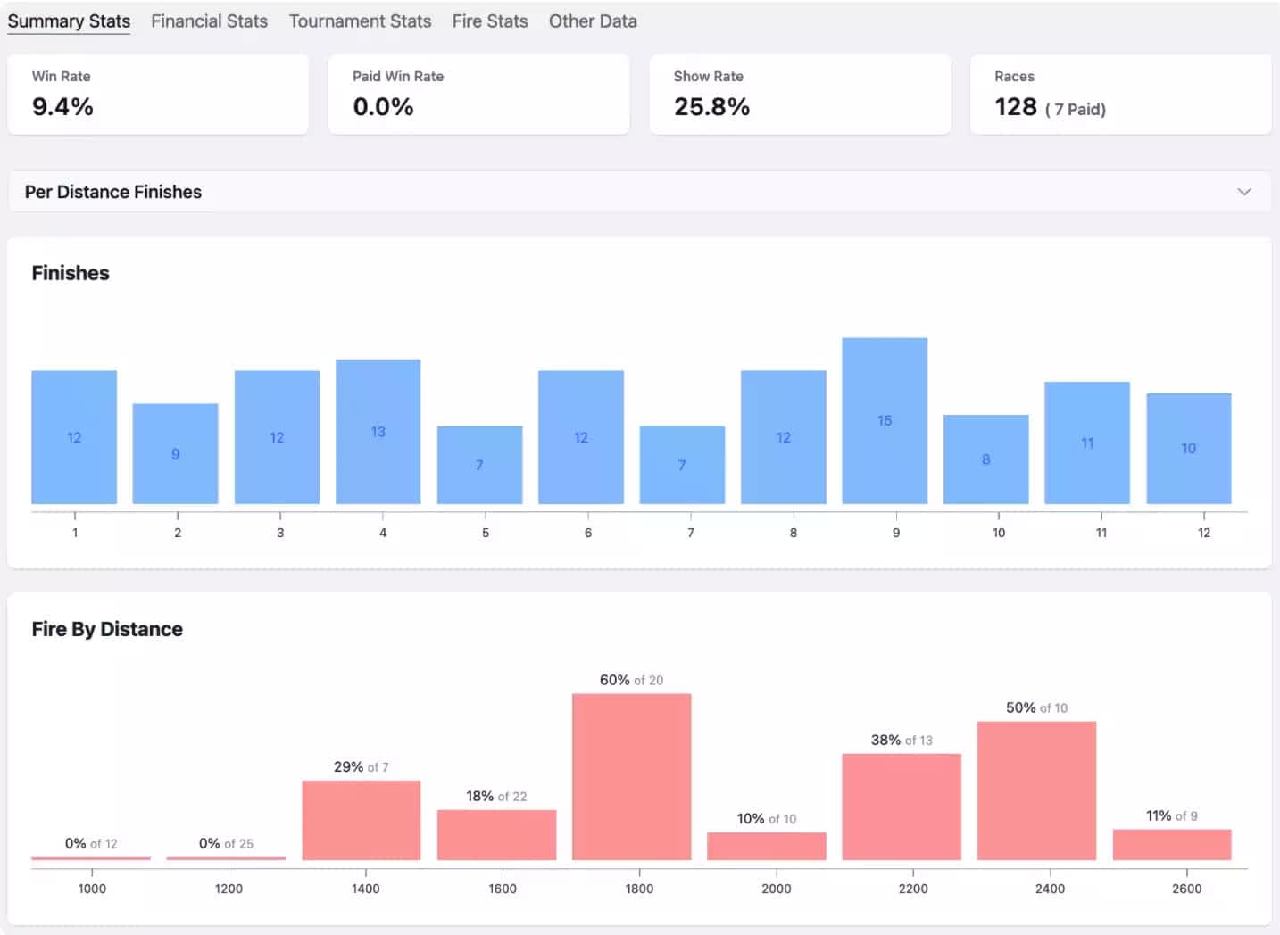
Task: Click the 2600 distance bar at 11%
Action: point(1172,845)
